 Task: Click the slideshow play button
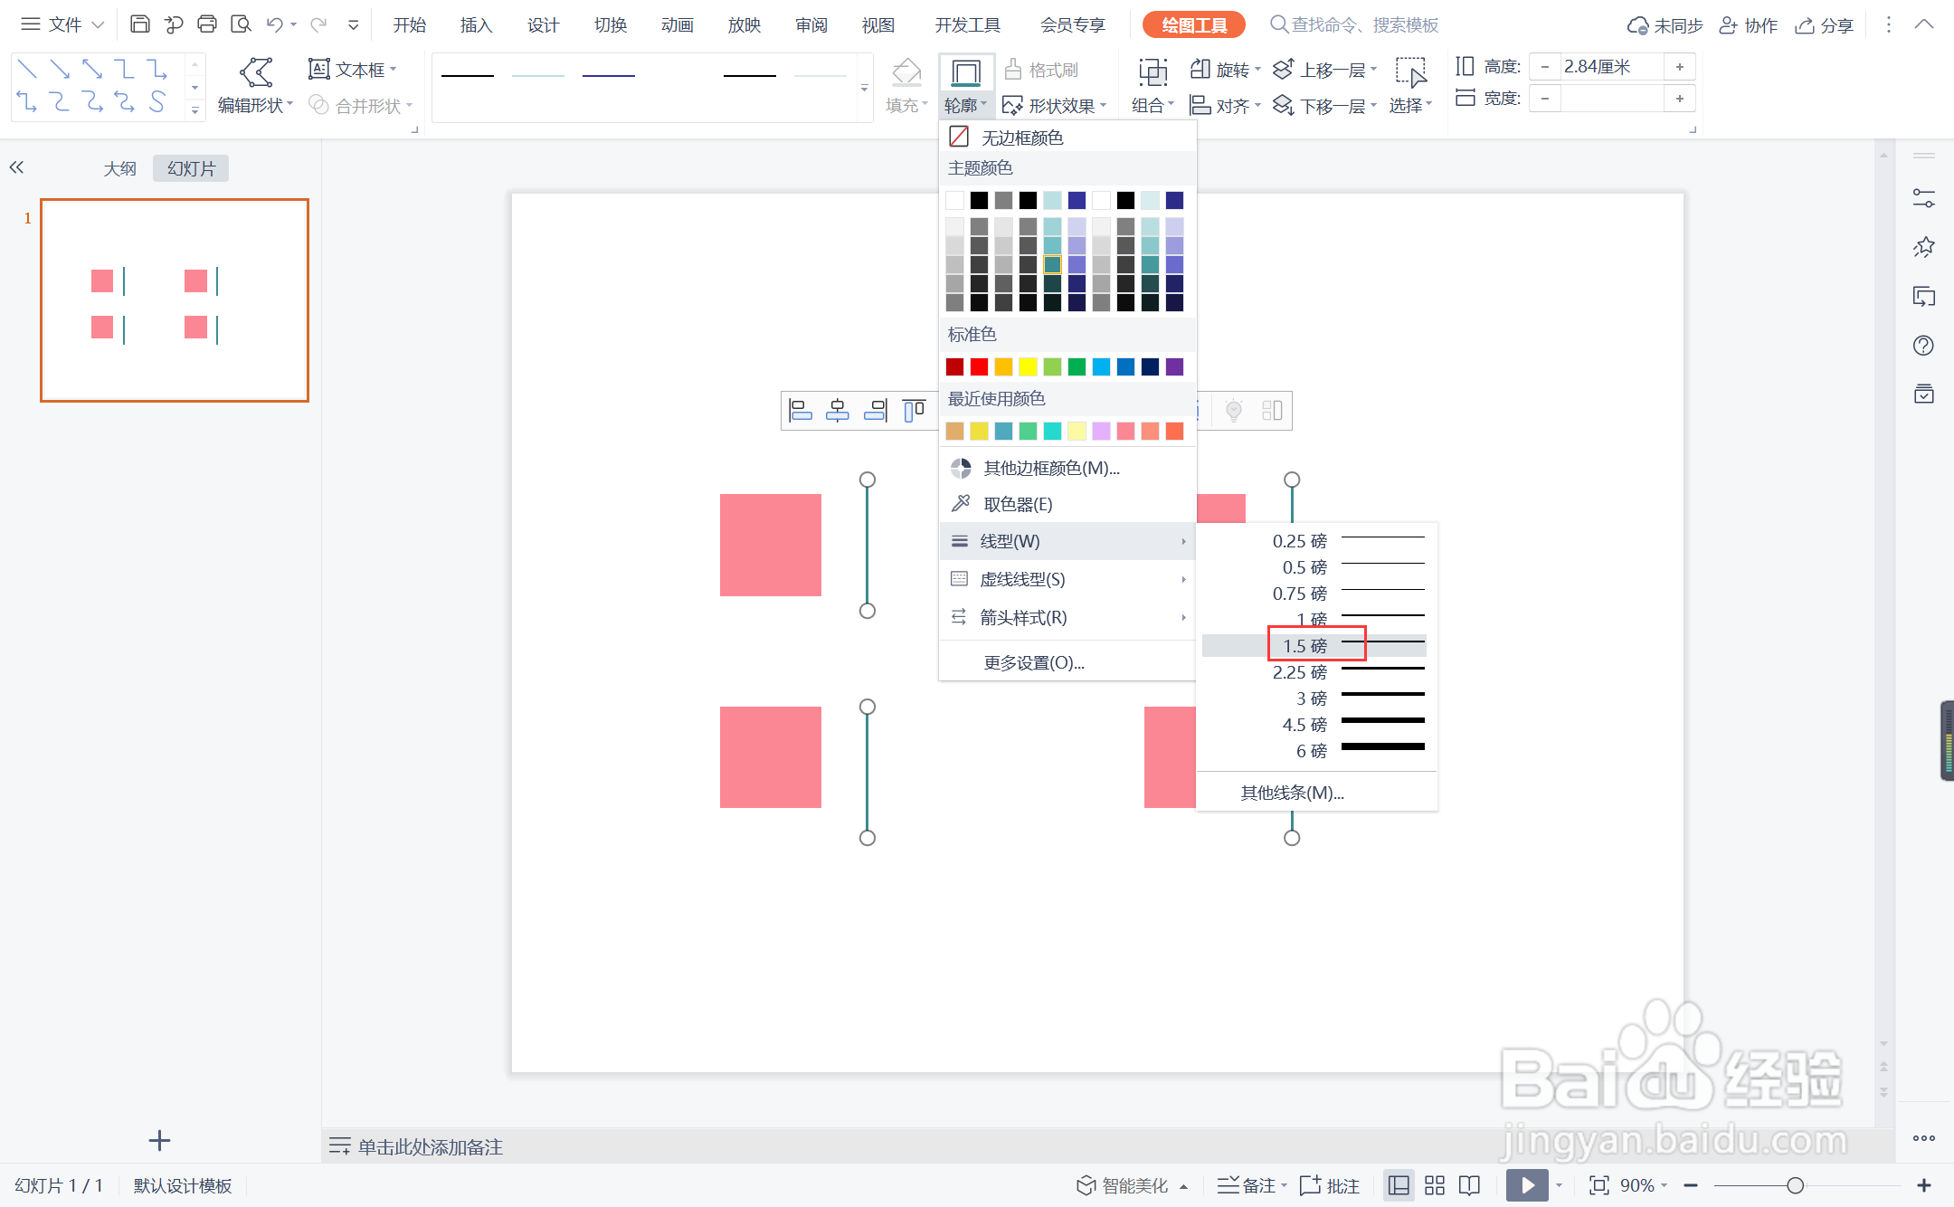(1526, 1185)
